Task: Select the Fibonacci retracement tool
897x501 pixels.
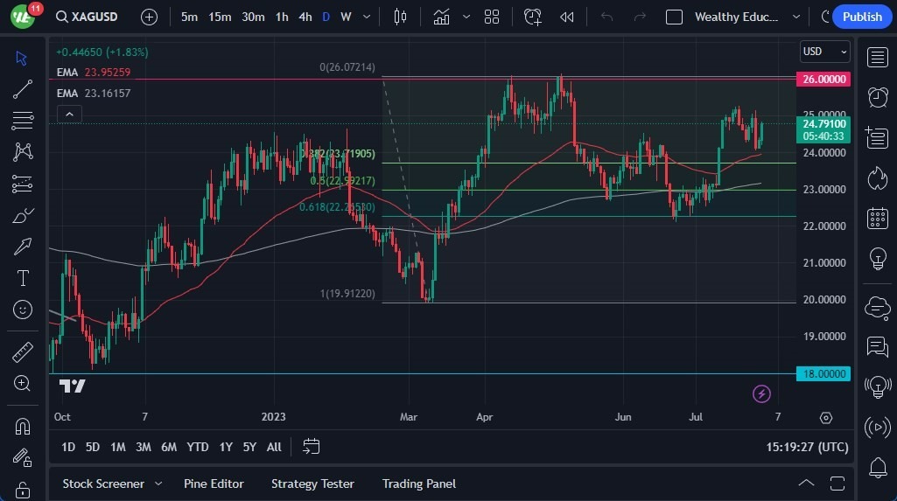Action: point(23,120)
